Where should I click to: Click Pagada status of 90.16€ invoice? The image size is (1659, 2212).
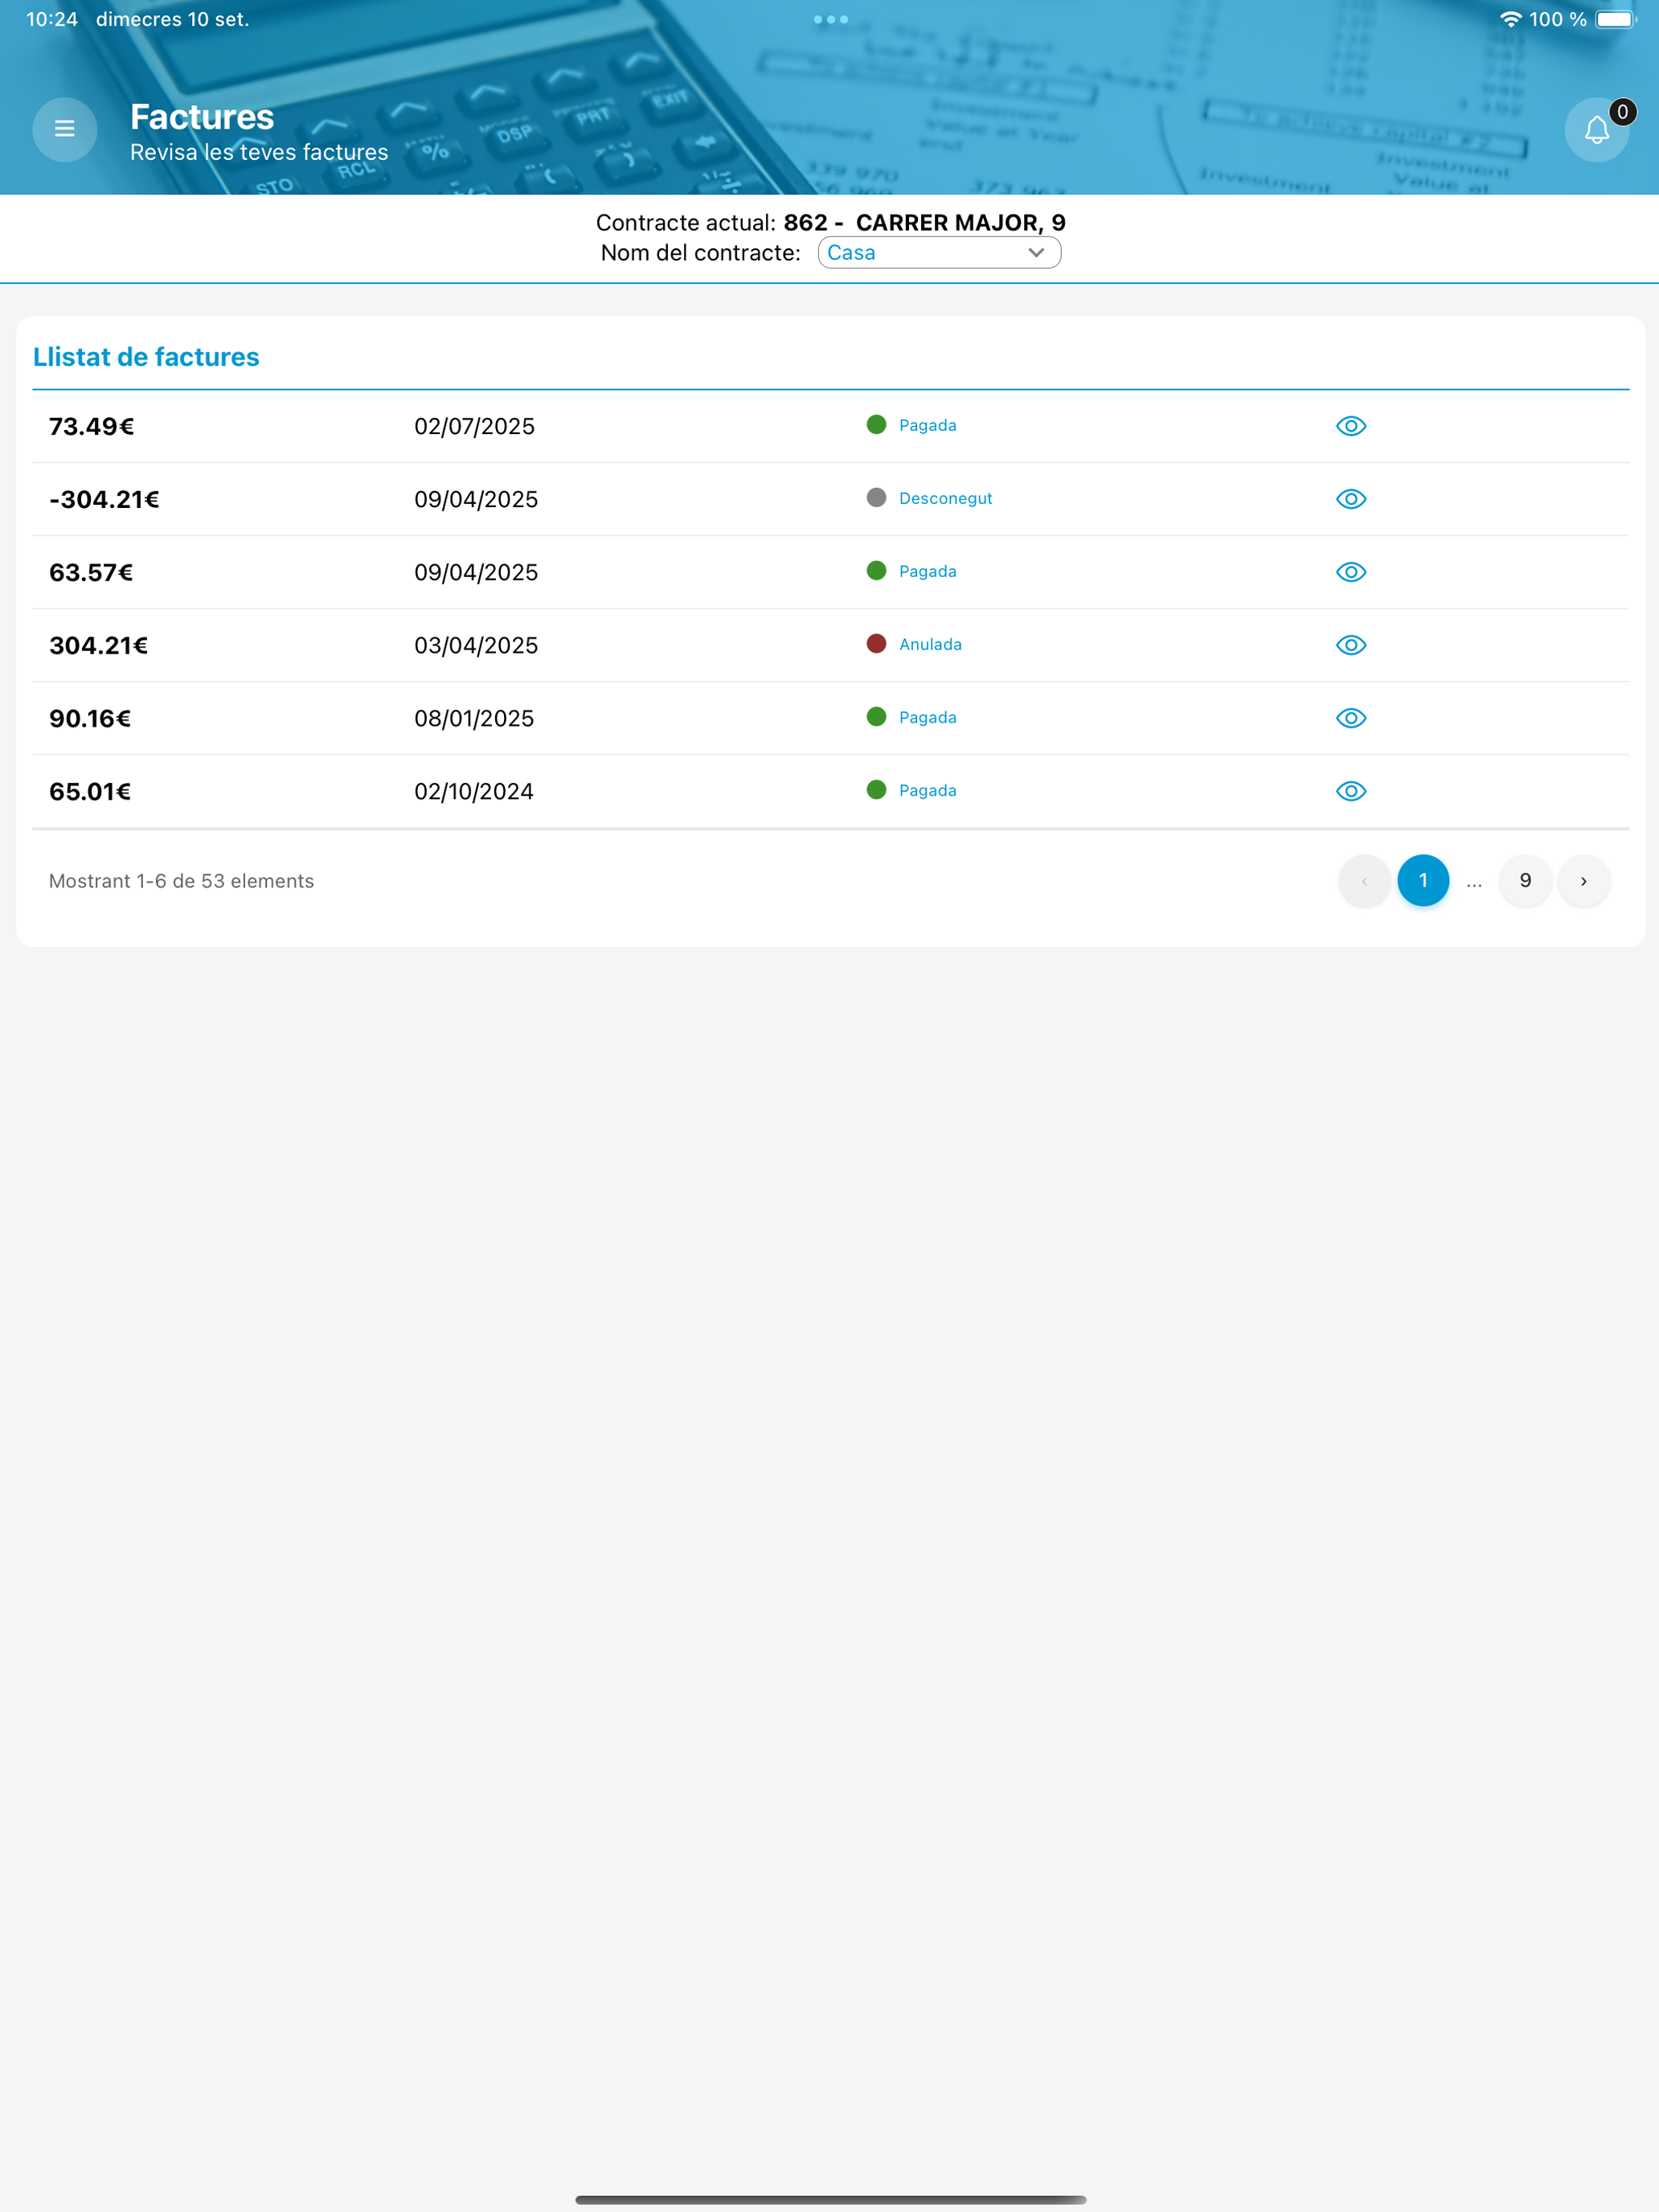click(x=927, y=718)
